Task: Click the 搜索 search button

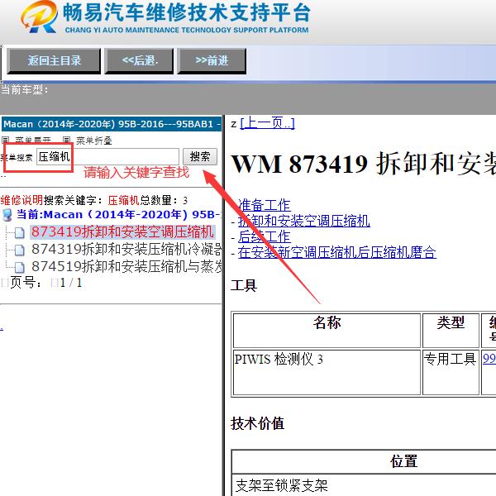Action: [x=200, y=156]
